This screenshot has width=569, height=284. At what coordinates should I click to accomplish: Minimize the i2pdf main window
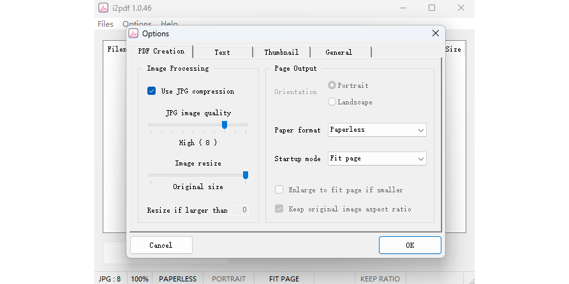pyautogui.click(x=403, y=8)
